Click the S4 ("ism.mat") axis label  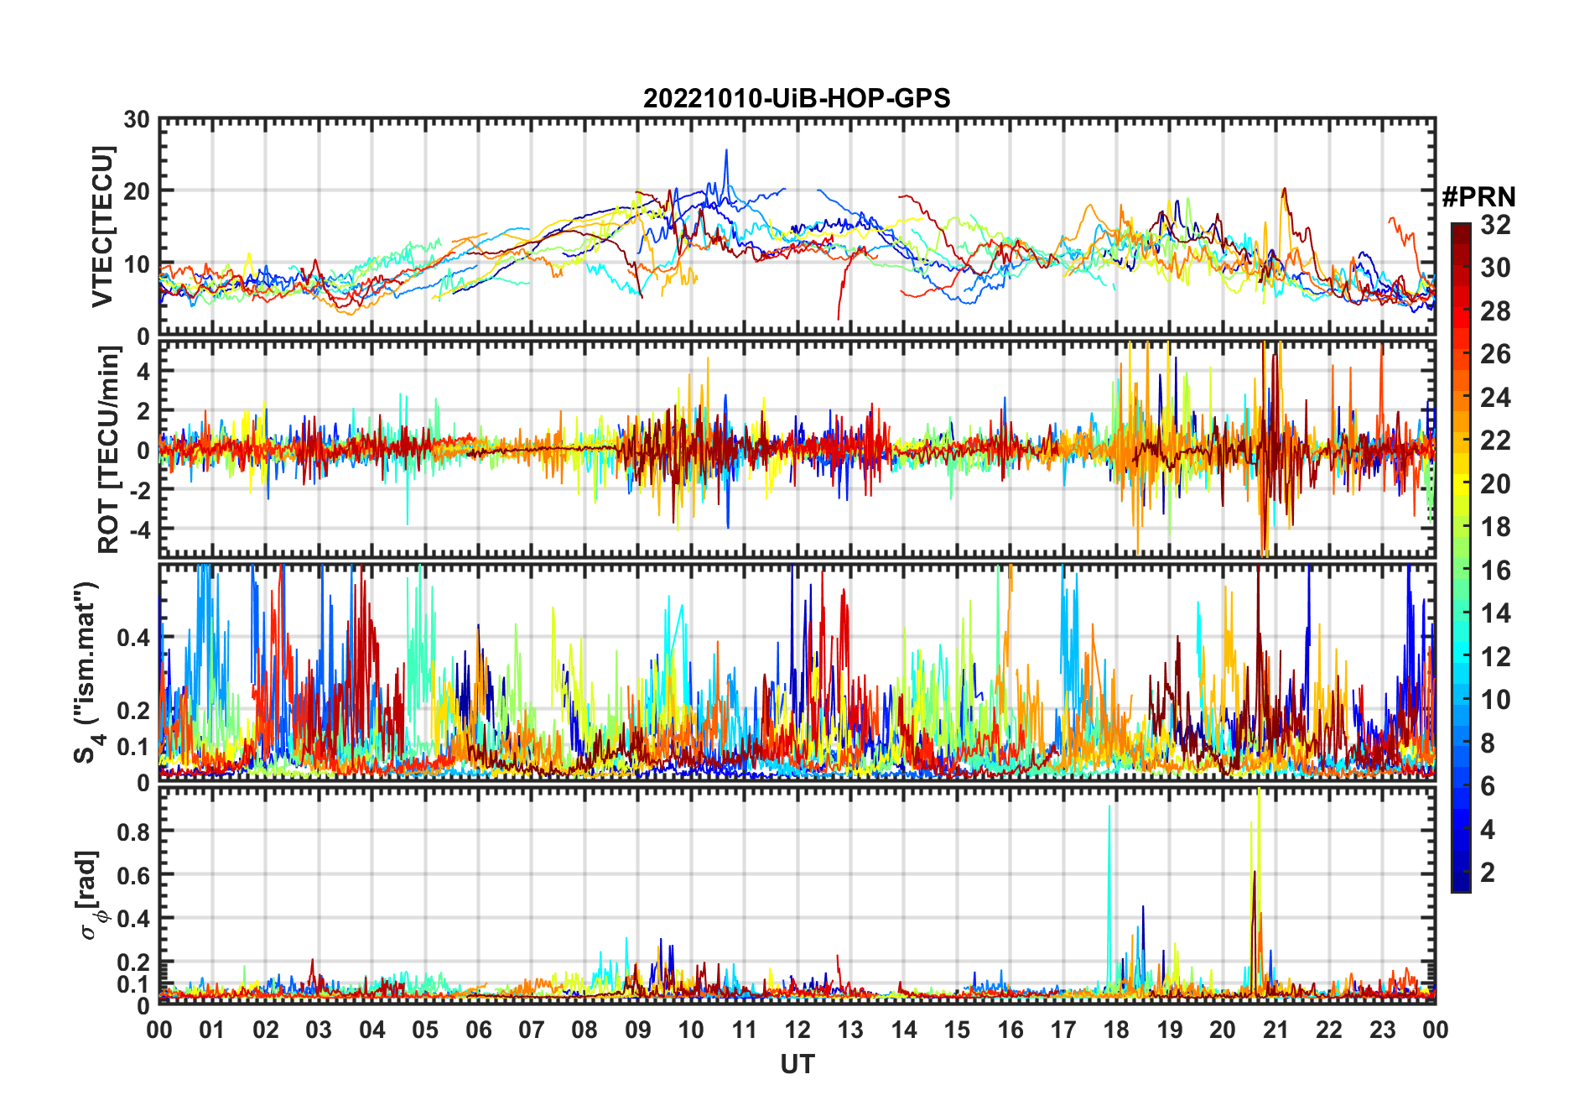point(87,673)
